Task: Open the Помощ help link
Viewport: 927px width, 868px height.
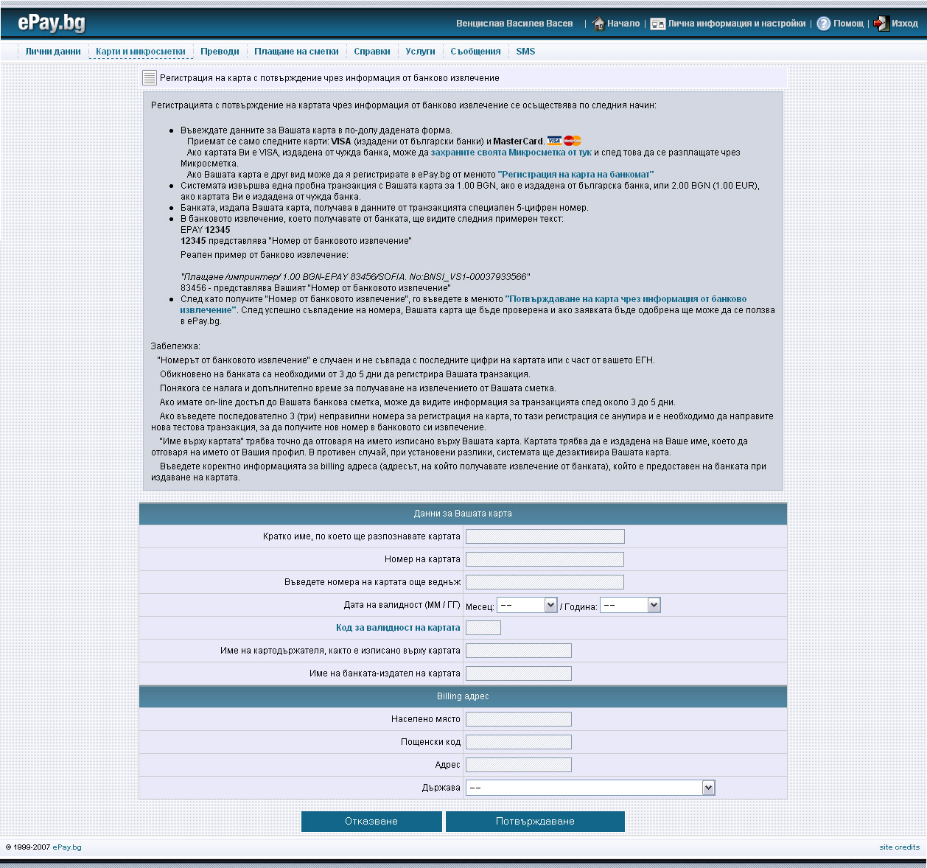Action: [848, 24]
